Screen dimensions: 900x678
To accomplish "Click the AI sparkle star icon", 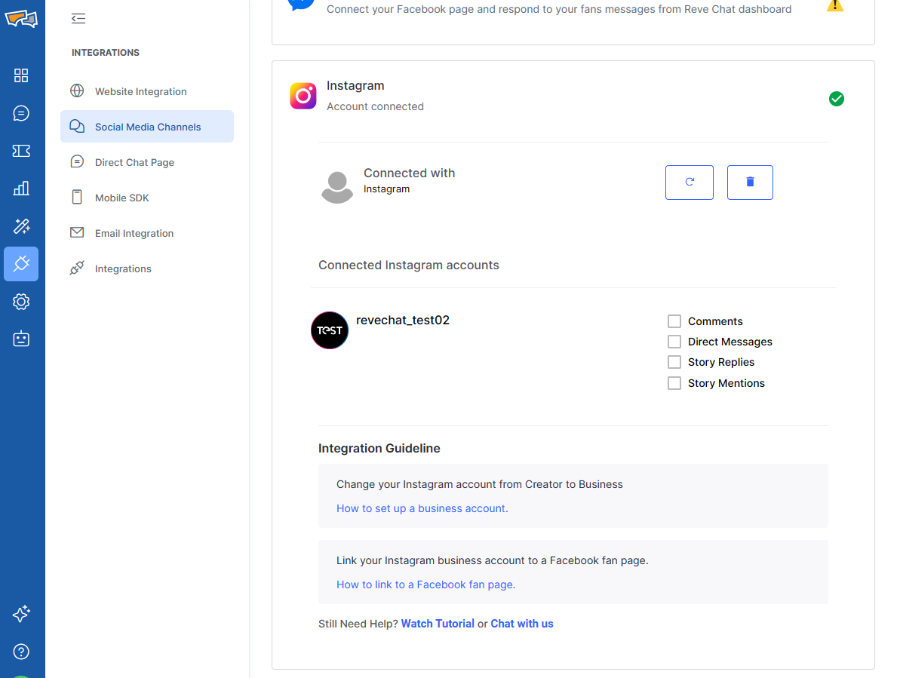I will point(21,614).
